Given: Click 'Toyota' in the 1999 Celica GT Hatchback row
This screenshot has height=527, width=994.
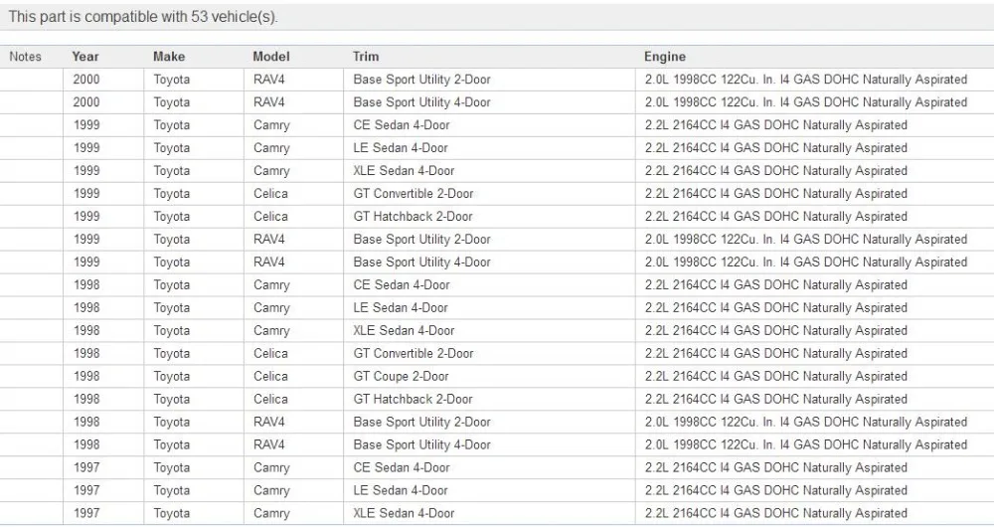Looking at the screenshot, I should [x=172, y=216].
